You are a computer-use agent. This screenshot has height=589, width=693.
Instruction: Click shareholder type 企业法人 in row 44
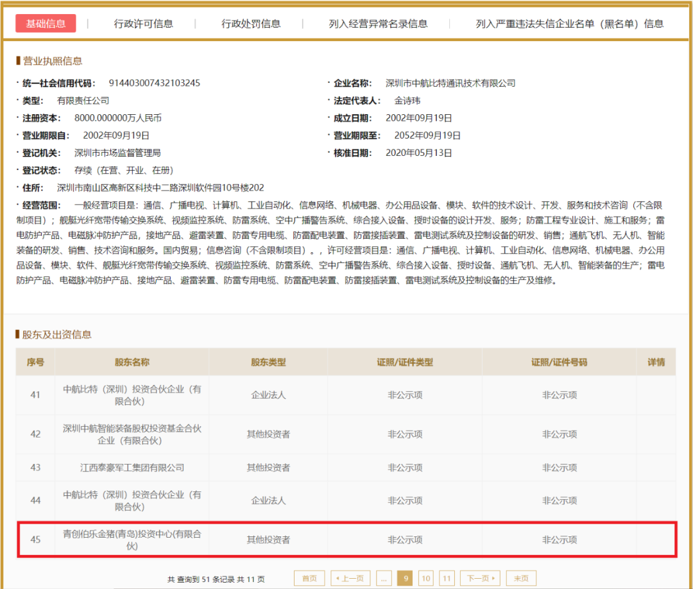(x=268, y=500)
